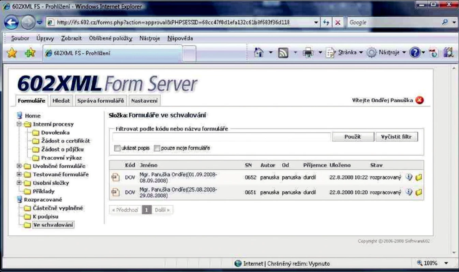Toggle the 'pouze moje formuláře' checkbox

tap(157, 148)
